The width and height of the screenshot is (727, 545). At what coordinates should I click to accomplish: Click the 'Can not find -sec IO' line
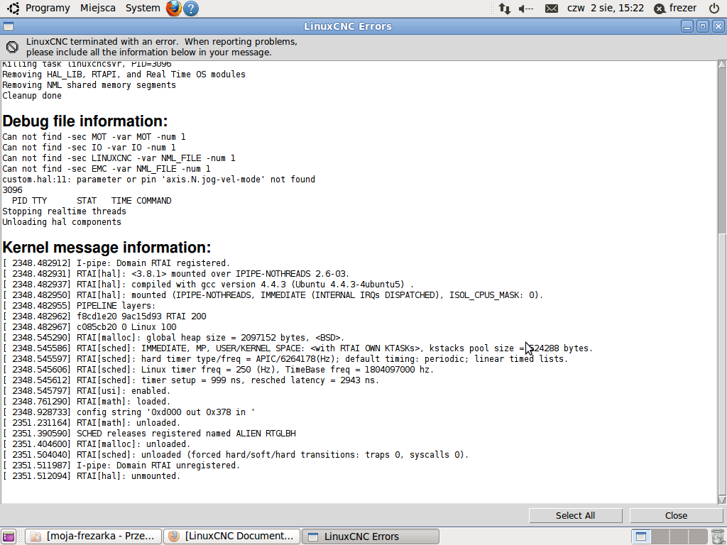(89, 148)
